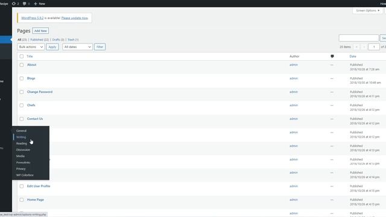The width and height of the screenshot is (386, 217).
Task: Click the Add New page button
Action: (40, 31)
